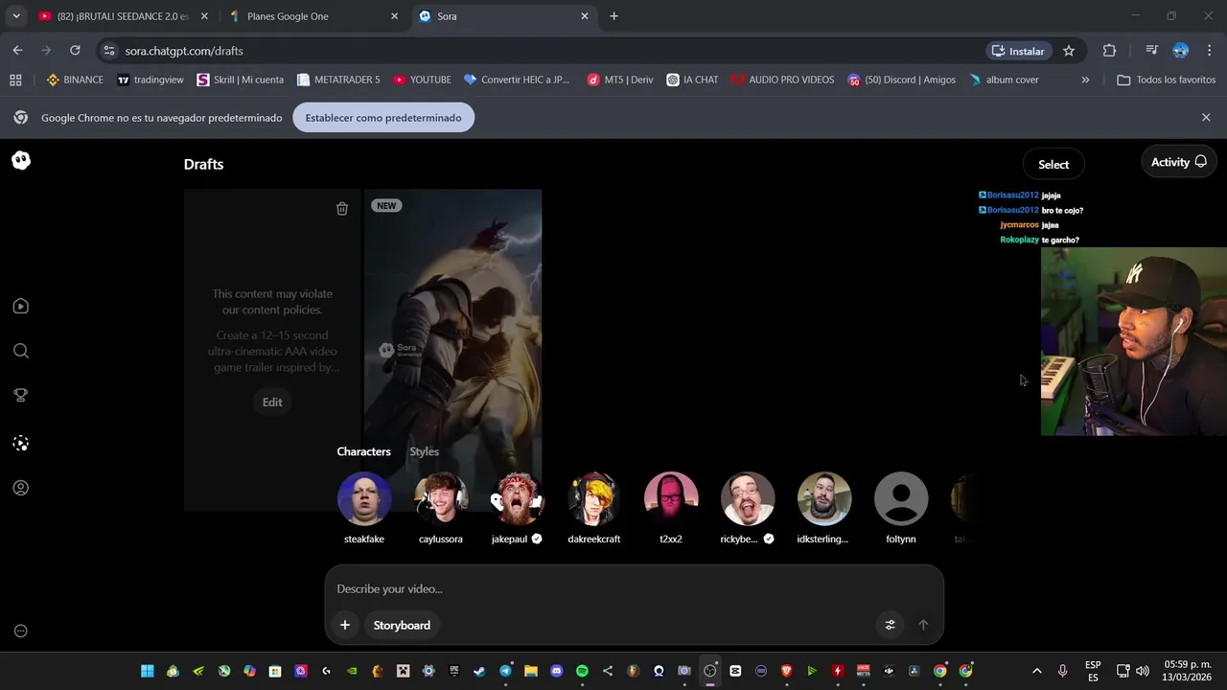Open the video feed sidebar icon
Screen dimensions: 1227x690
coord(21,307)
